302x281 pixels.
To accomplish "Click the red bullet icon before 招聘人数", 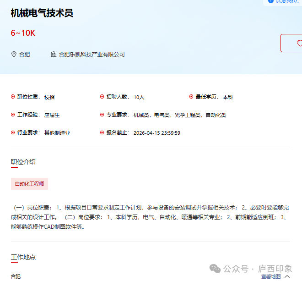I will tap(102, 97).
